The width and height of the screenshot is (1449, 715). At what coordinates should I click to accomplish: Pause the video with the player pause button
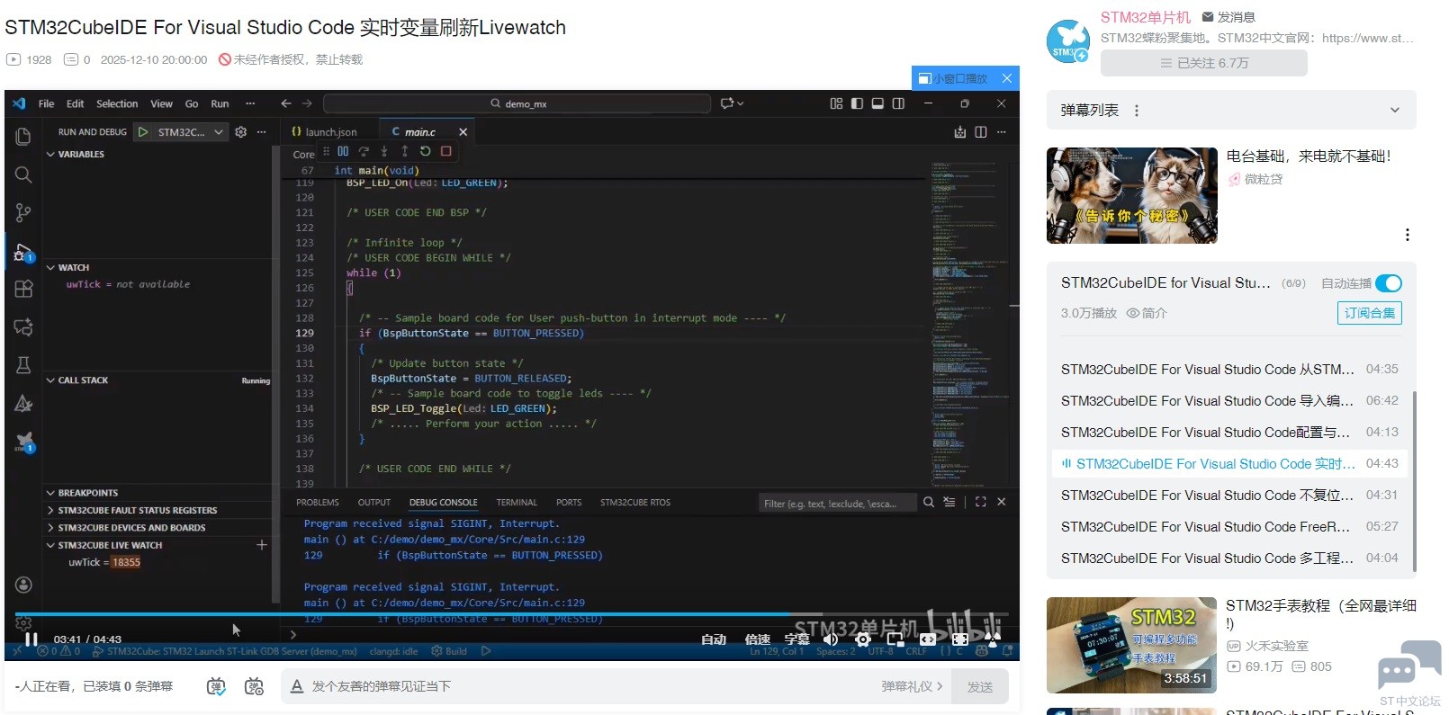pos(31,639)
